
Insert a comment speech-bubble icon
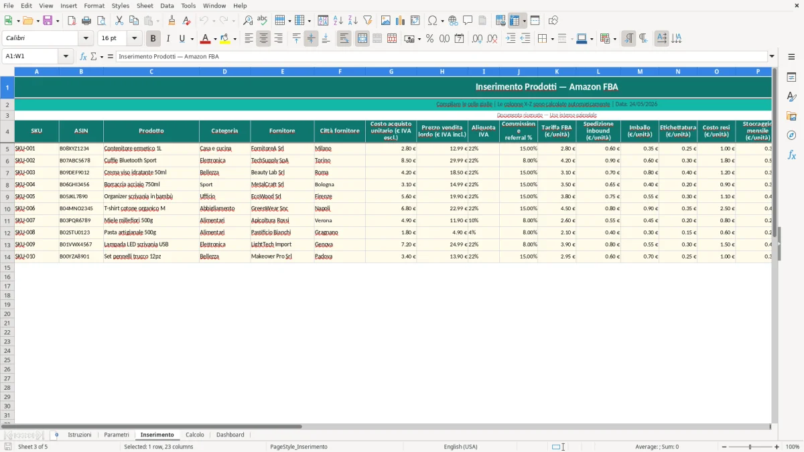[x=468, y=21]
